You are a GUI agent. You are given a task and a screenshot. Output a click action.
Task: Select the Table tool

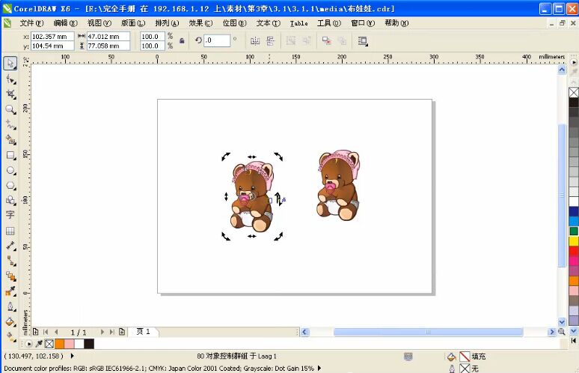click(x=10, y=231)
